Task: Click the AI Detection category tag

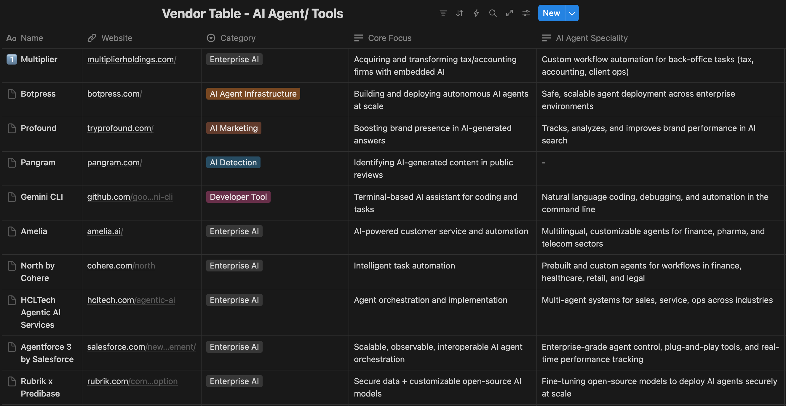Action: [x=233, y=162]
